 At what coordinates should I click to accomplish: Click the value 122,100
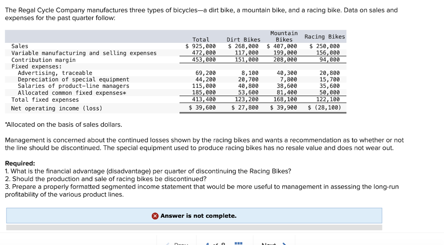tap(328, 100)
